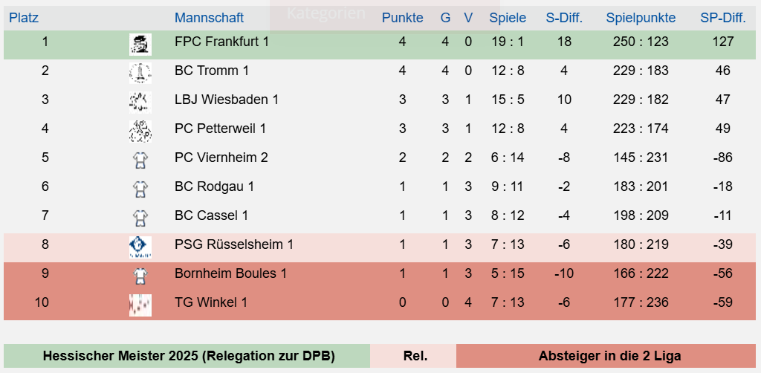Select the FPC Frankfurt 1 team name
The width and height of the screenshot is (761, 373).
(x=221, y=42)
